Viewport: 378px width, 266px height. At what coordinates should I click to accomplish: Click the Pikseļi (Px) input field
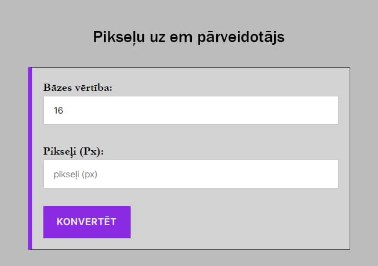click(x=191, y=174)
